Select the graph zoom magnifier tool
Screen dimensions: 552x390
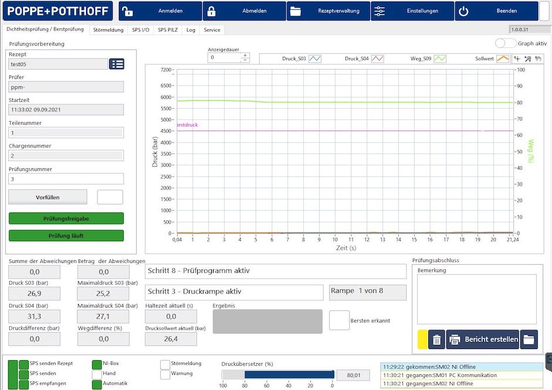[x=527, y=59]
